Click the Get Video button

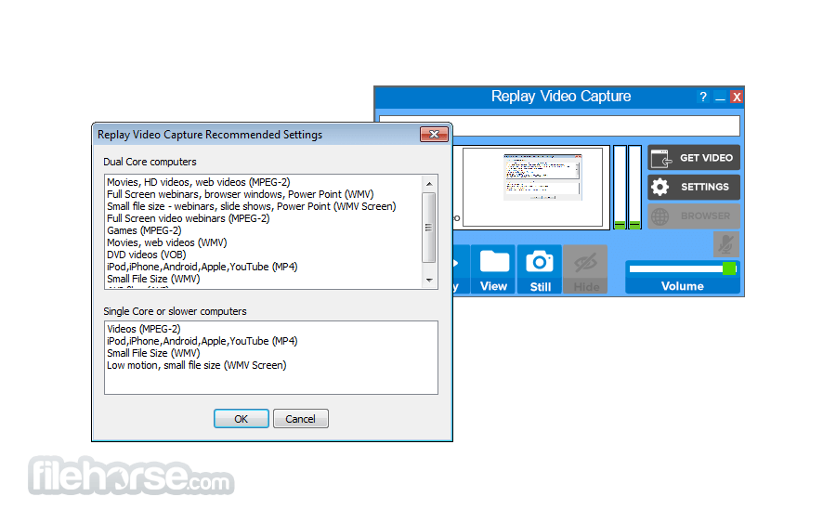(694, 158)
